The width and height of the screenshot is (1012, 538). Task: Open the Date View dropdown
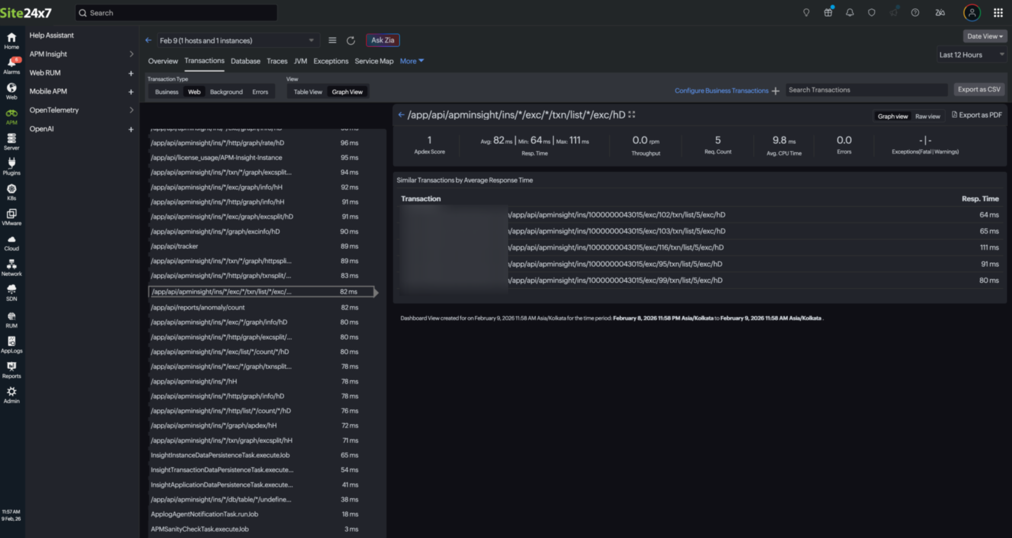click(x=984, y=36)
